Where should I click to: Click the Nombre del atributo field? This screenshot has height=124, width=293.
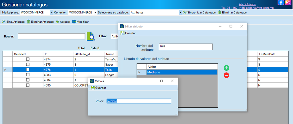[185, 47]
